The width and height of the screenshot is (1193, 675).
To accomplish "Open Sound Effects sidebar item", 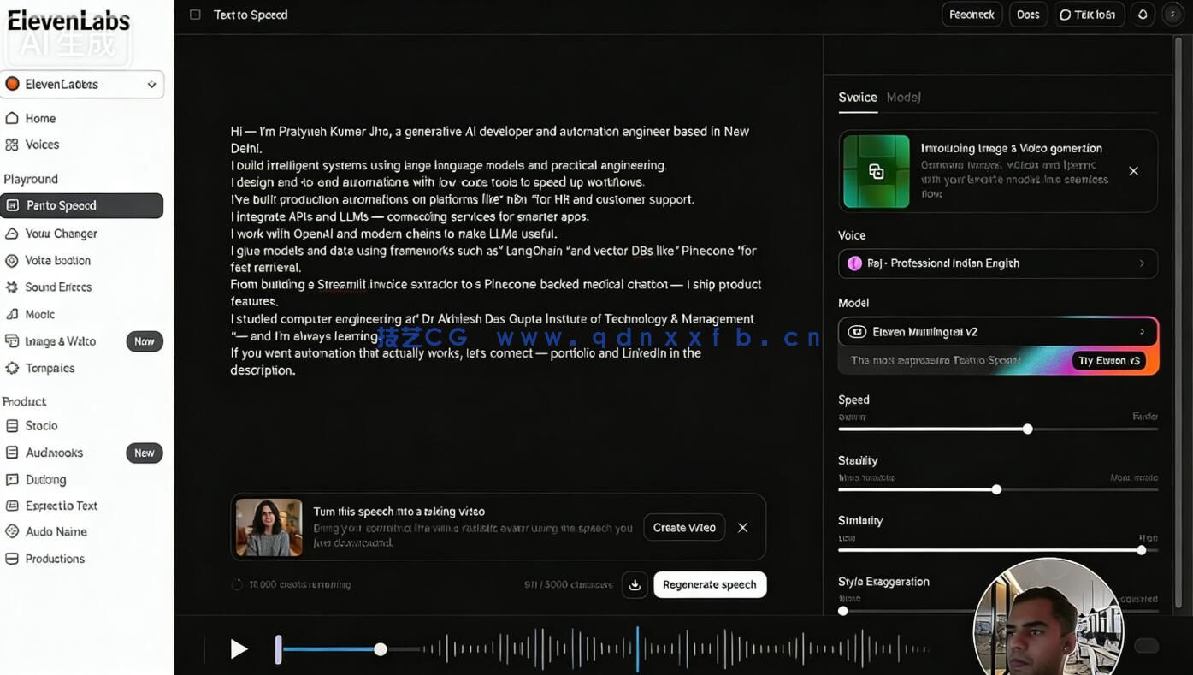I will click(57, 287).
